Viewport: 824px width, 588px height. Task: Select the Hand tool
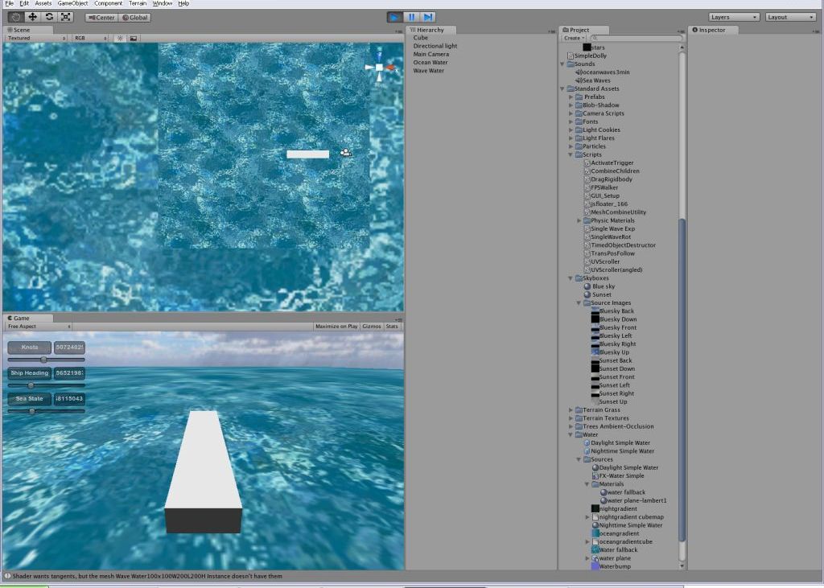coord(14,16)
